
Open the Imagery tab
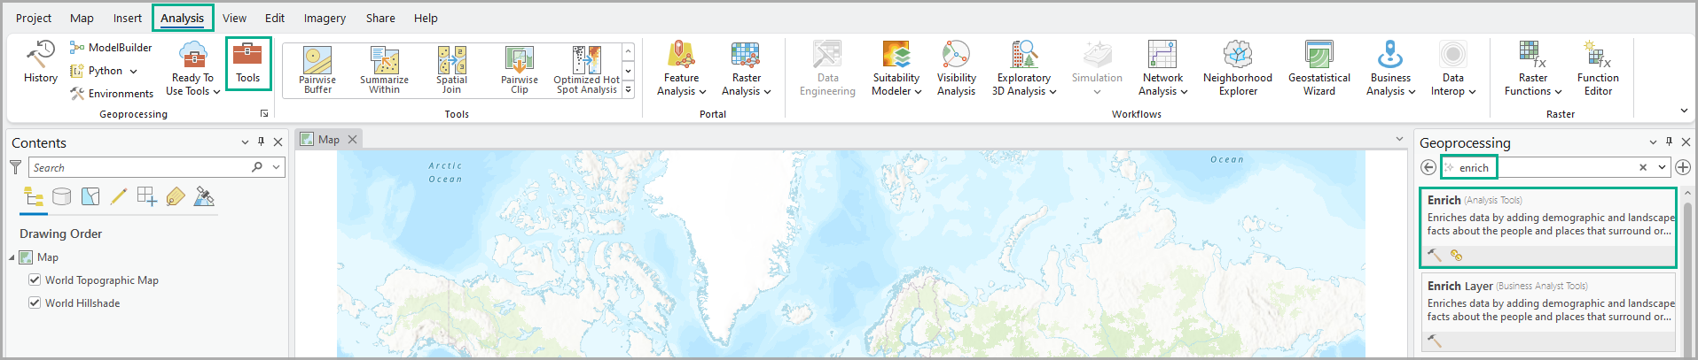[x=325, y=18]
